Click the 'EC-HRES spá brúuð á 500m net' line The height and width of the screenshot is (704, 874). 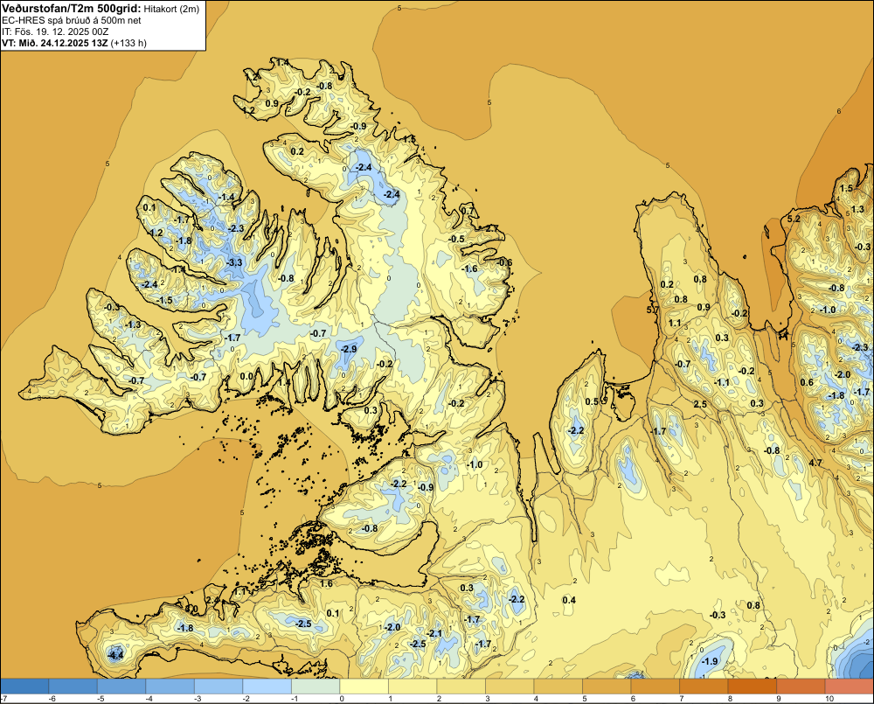[x=72, y=20]
